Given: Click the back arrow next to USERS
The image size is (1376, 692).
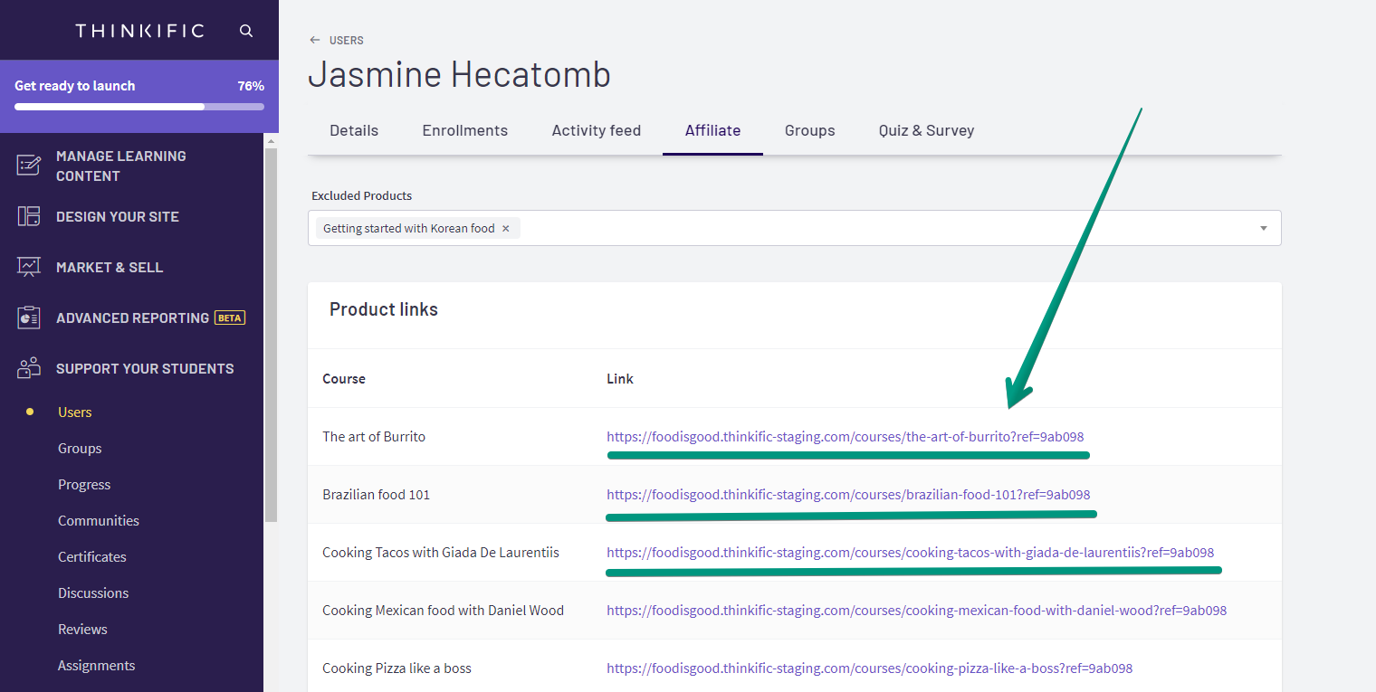Looking at the screenshot, I should tap(314, 40).
